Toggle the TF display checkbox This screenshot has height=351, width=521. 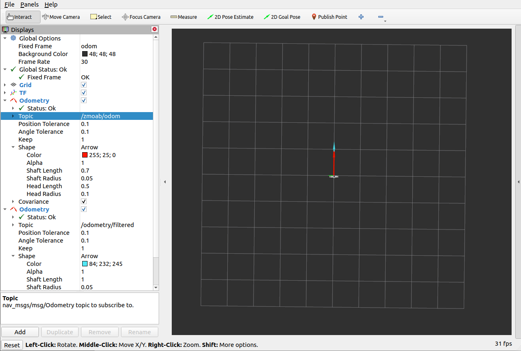coord(84,92)
